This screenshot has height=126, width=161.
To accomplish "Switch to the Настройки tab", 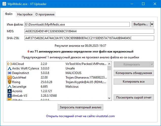I will click(25, 14).
